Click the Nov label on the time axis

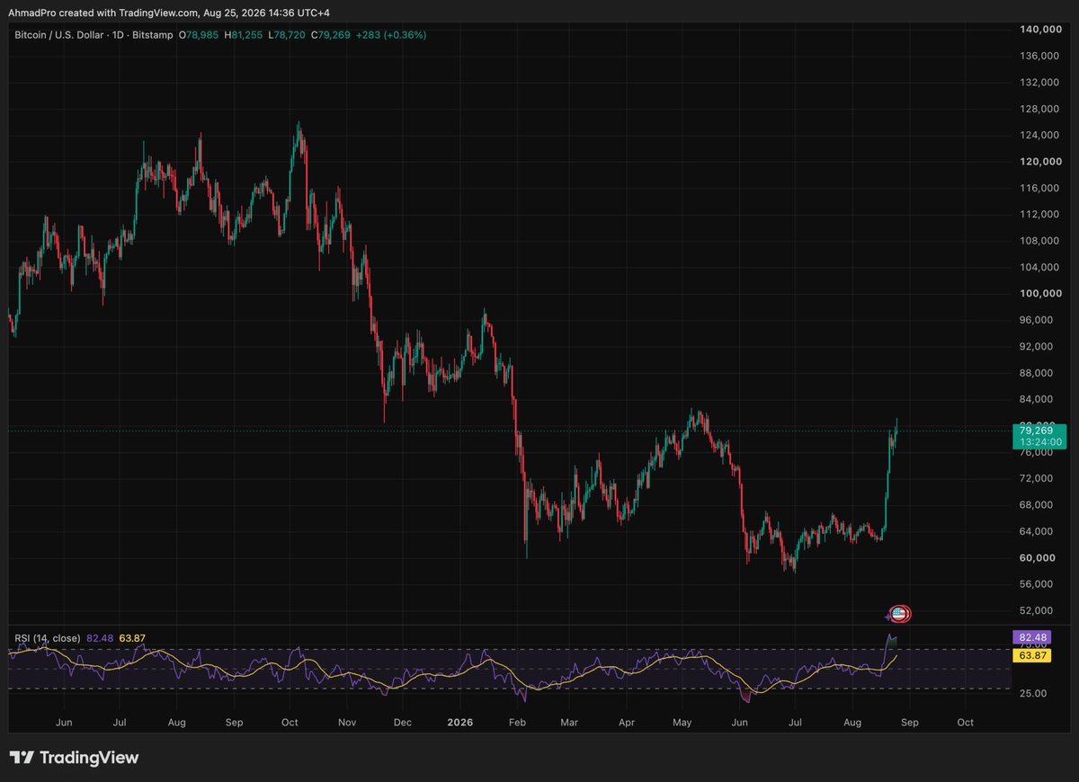pos(347,722)
